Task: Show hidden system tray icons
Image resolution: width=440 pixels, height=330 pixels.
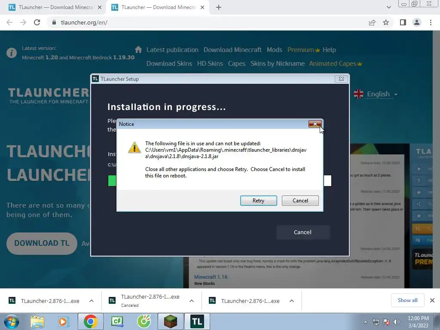Action: 365,322
